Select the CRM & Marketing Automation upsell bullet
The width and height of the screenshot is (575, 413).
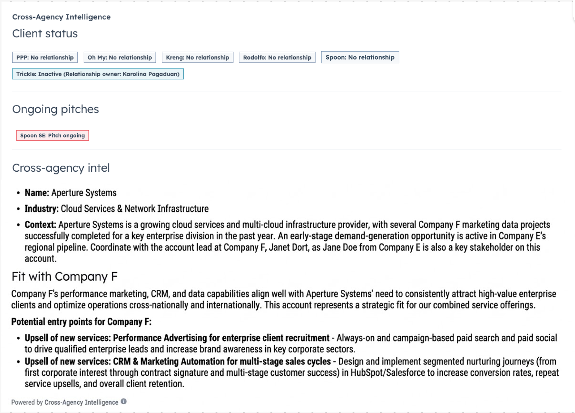point(177,361)
